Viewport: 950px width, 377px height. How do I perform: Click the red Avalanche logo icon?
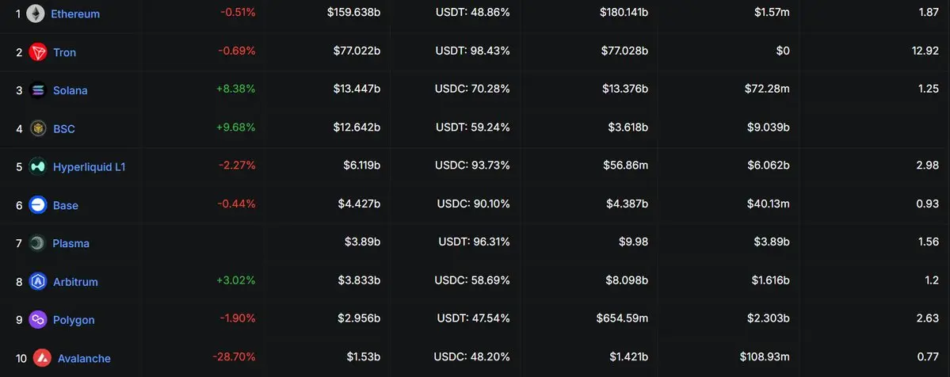[43, 358]
